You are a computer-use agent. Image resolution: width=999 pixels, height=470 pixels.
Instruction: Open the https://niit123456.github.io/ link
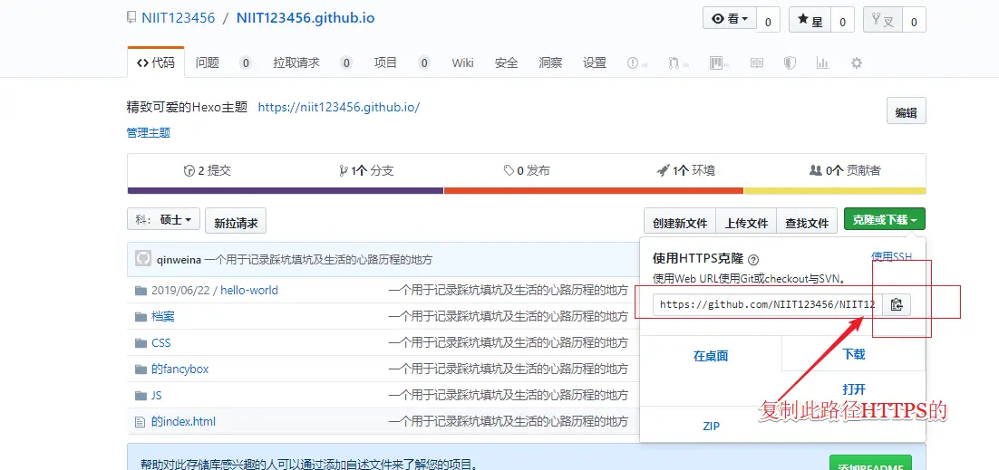(339, 107)
